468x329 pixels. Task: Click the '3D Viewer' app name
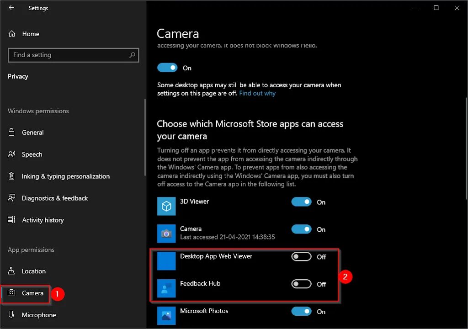click(194, 201)
